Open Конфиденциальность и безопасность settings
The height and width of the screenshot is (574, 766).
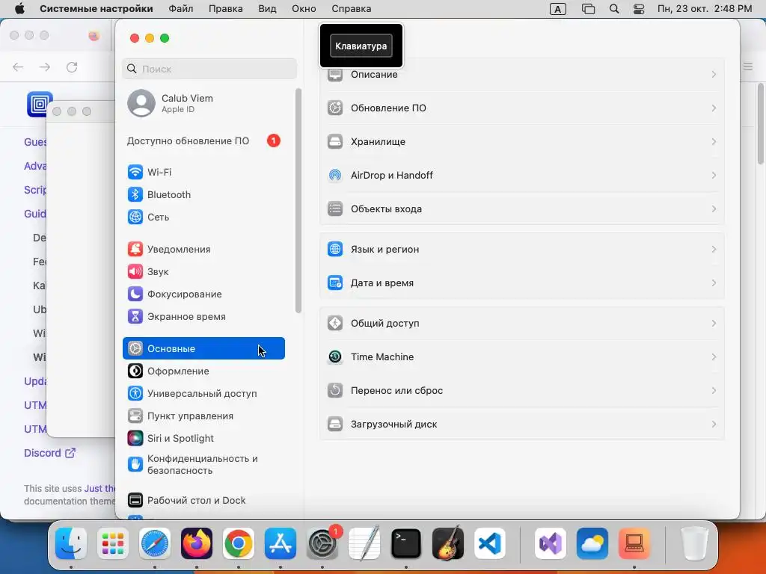pyautogui.click(x=203, y=465)
